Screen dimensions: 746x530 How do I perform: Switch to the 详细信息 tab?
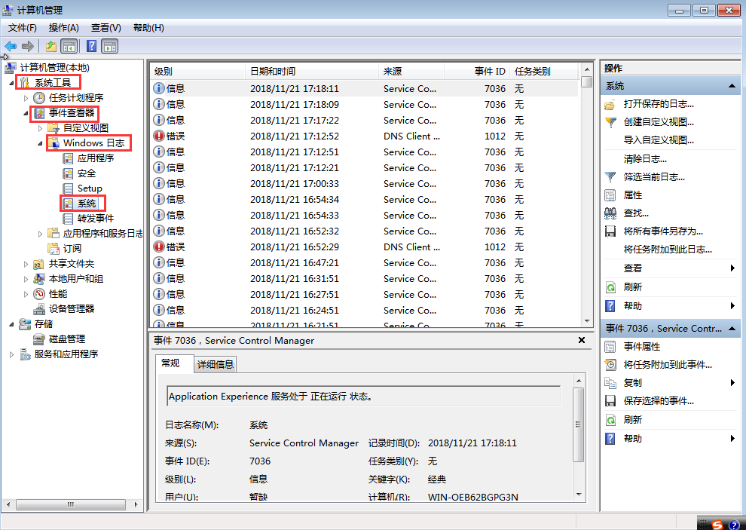tap(215, 365)
